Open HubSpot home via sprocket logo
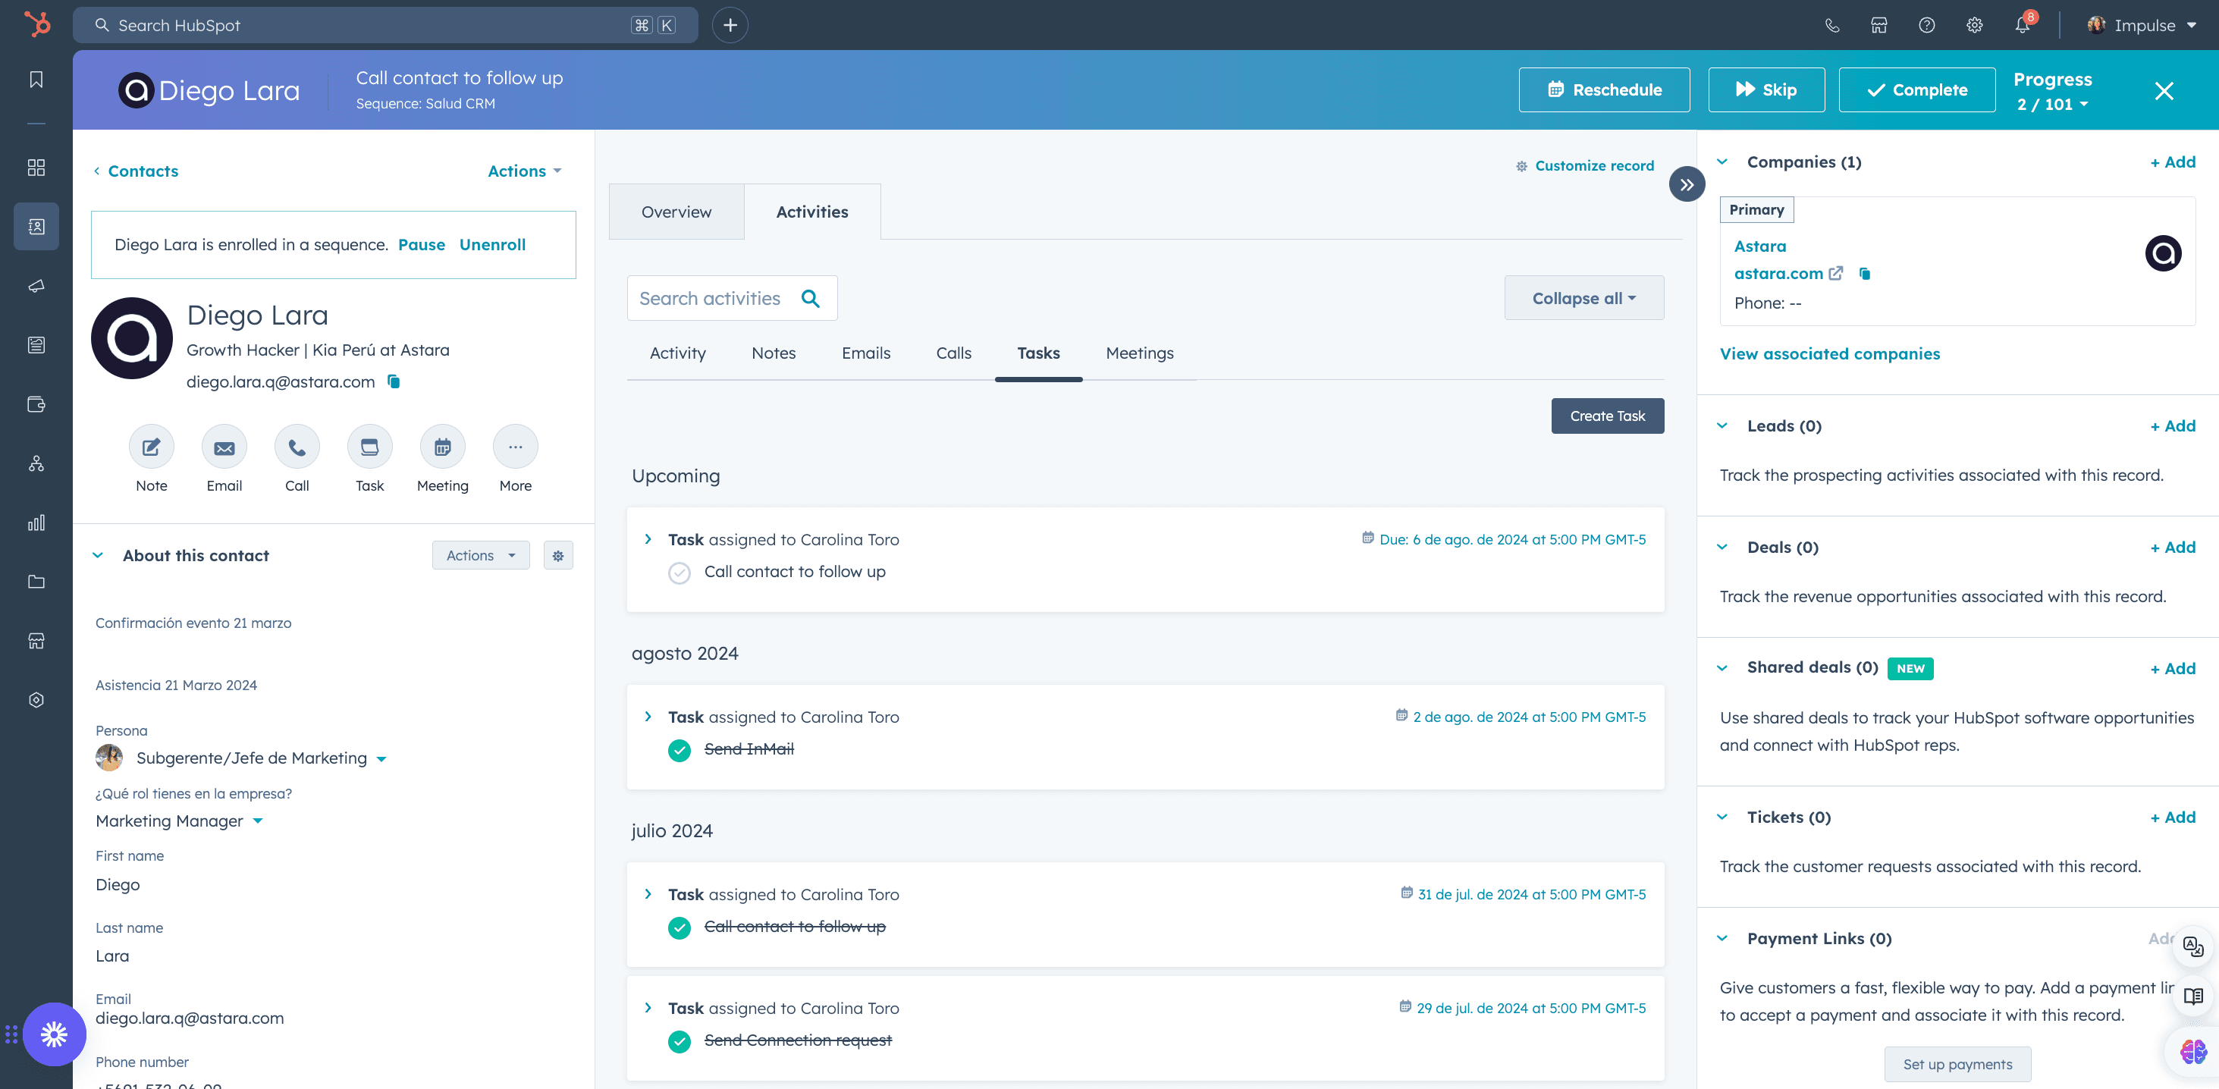Screen dimensions: 2219x1089 (x=37, y=24)
